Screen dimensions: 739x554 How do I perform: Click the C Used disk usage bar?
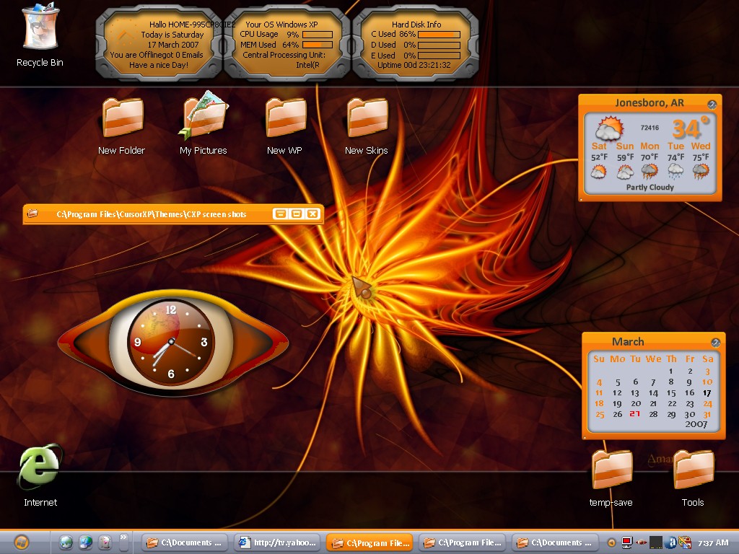click(x=439, y=35)
